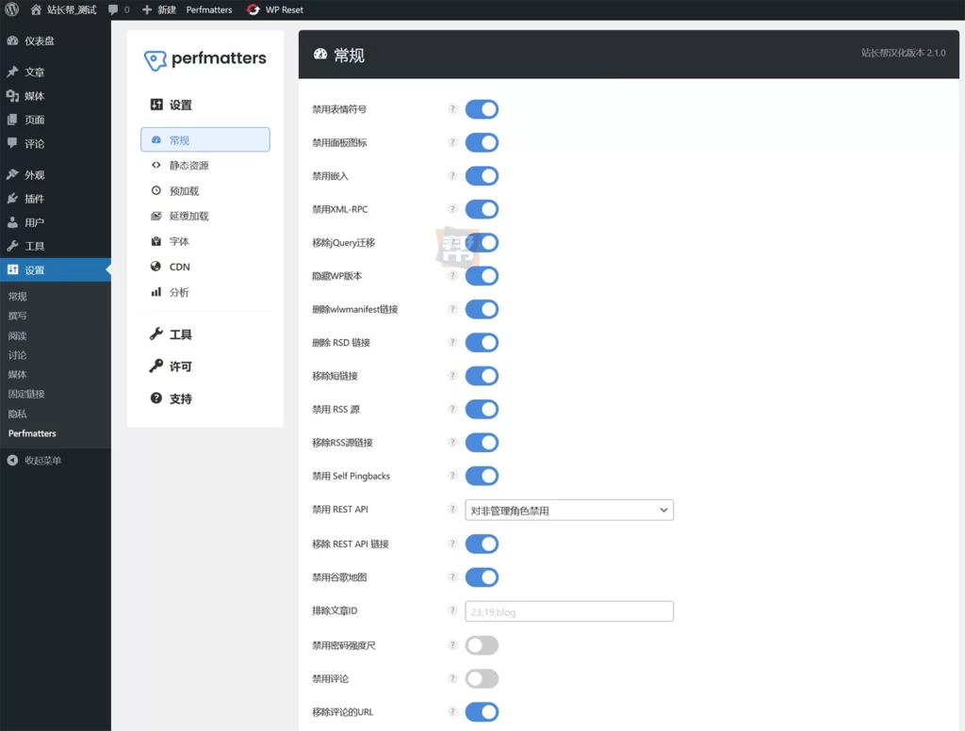
Task: Click the 页面 pages icon in sidebar
Action: pos(12,120)
